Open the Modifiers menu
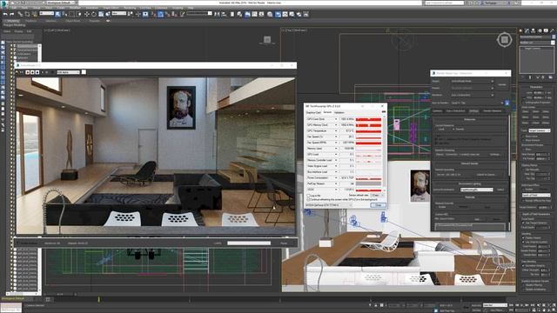 (75, 8)
